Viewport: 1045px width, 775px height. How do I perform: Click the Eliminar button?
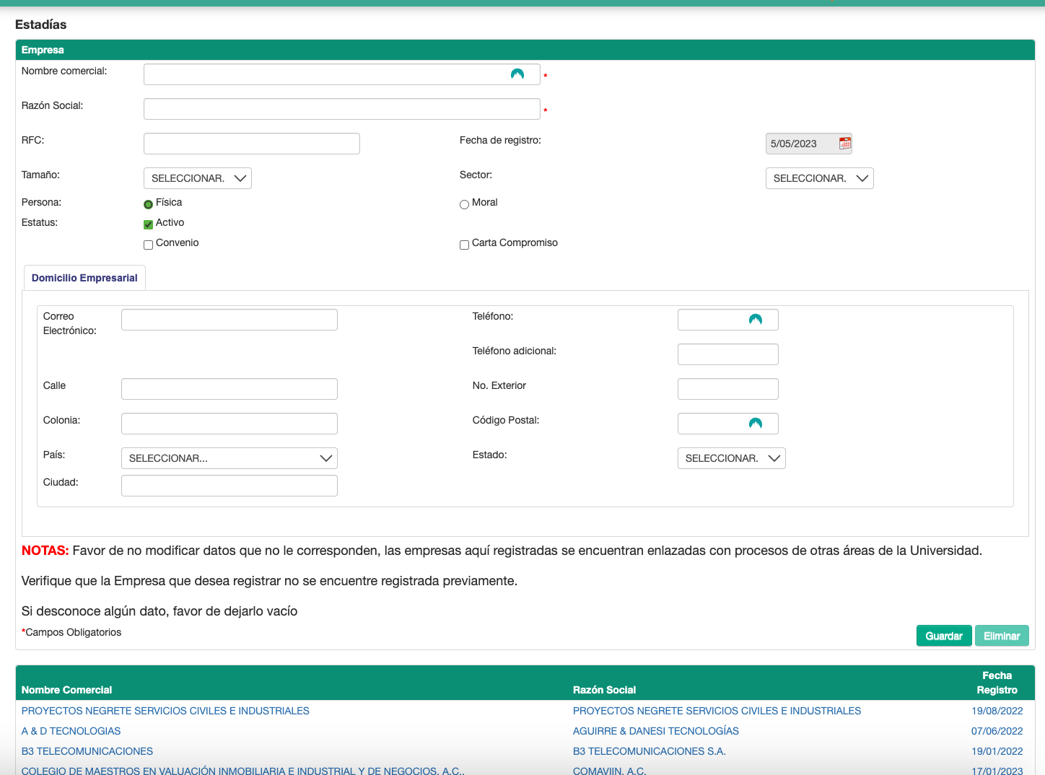click(1001, 636)
